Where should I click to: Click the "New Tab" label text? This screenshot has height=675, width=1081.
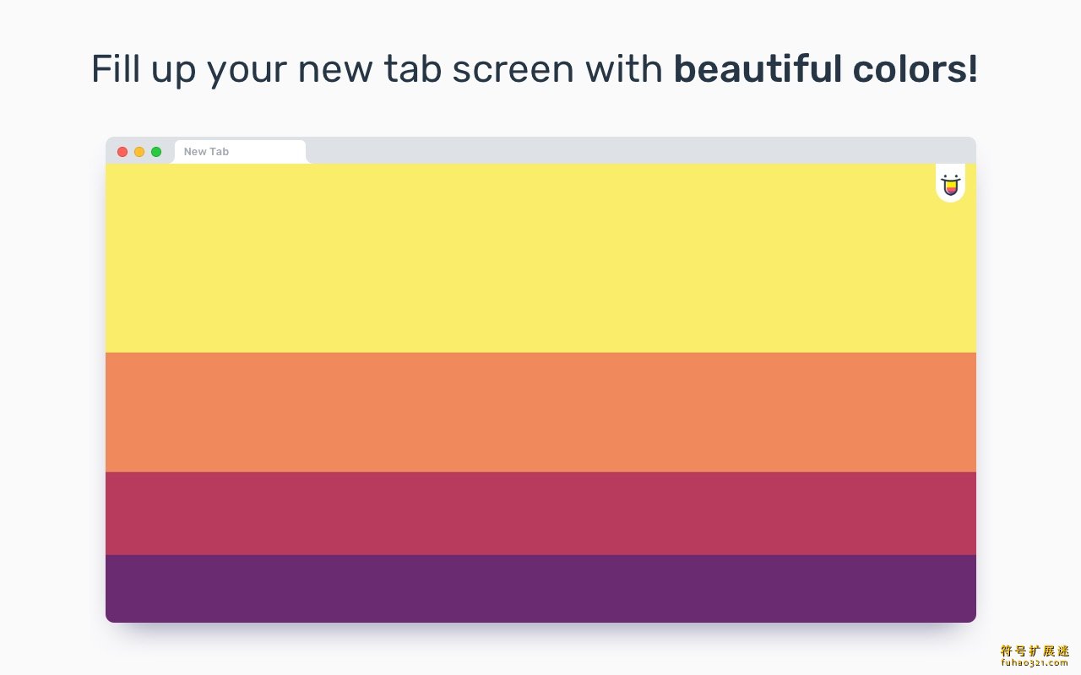tap(206, 152)
